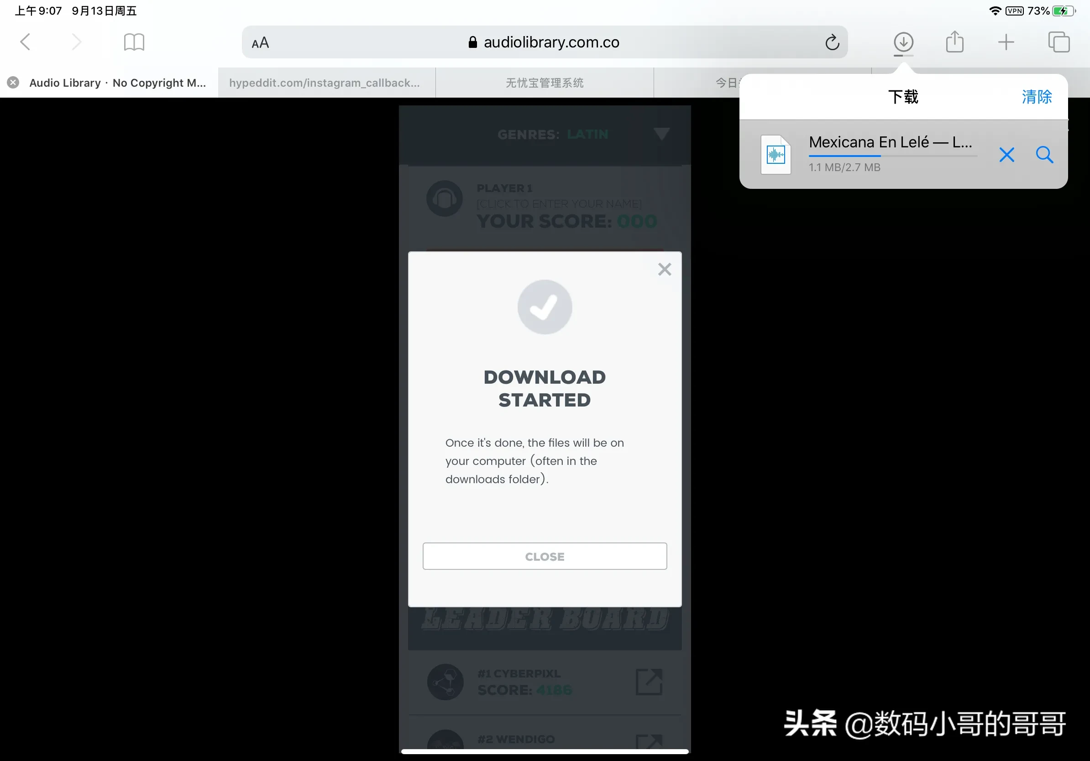The image size is (1090, 761).
Task: Click the 清除 clear button in download panel
Action: 1037,97
